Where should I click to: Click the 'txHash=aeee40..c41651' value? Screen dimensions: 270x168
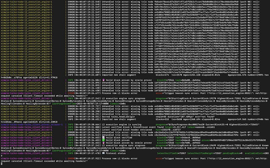coord(201,127)
